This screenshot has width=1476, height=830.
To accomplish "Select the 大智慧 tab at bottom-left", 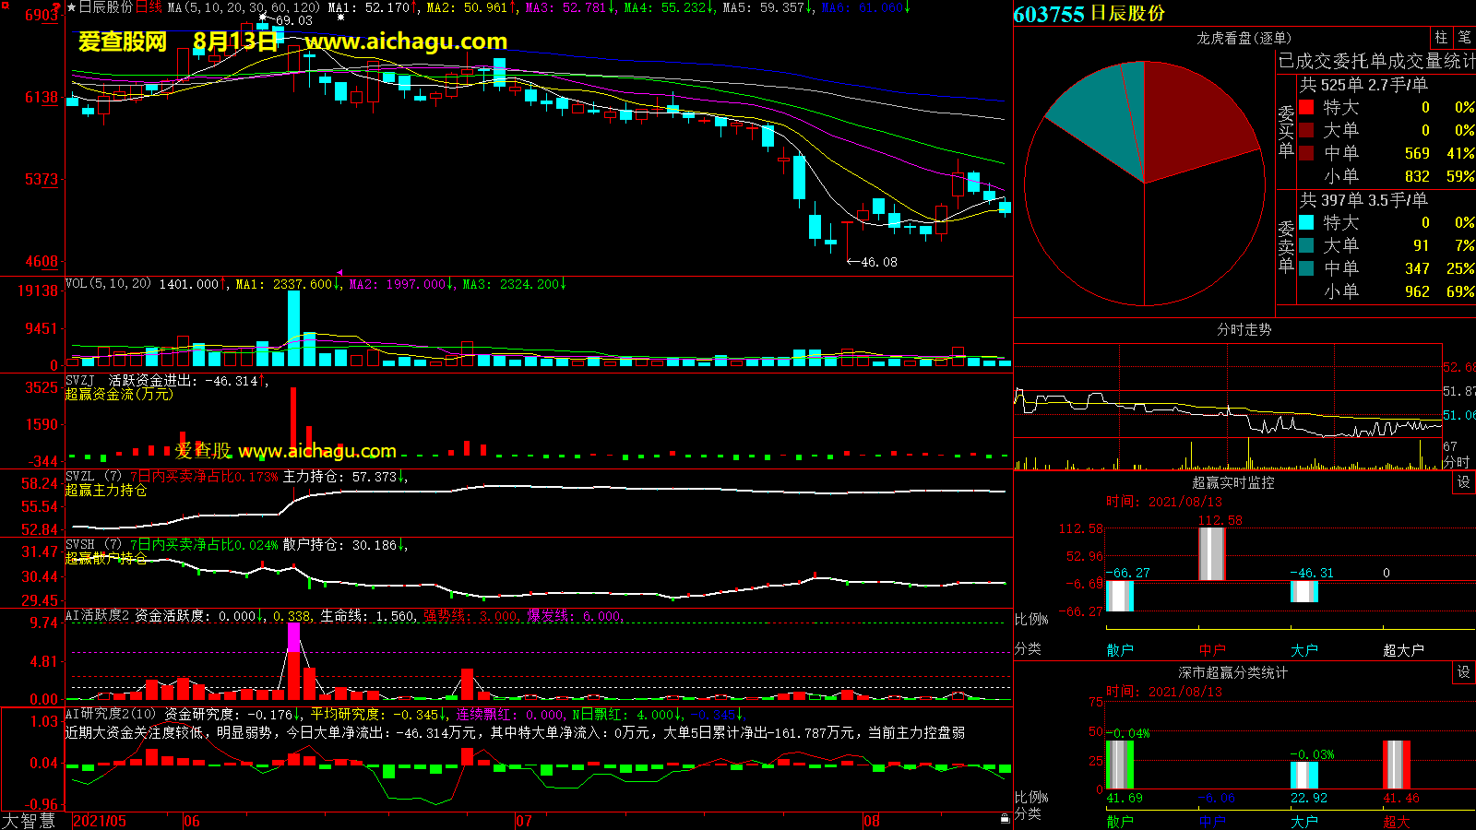I will (30, 820).
